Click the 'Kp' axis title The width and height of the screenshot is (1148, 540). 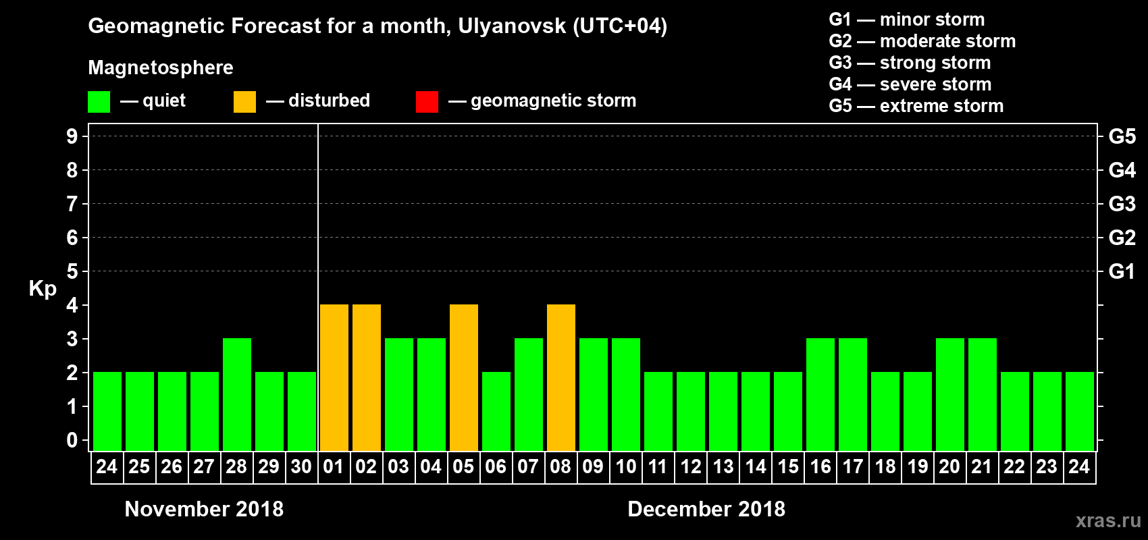tap(43, 289)
